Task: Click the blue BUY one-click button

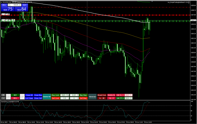Action: click(25, 5)
